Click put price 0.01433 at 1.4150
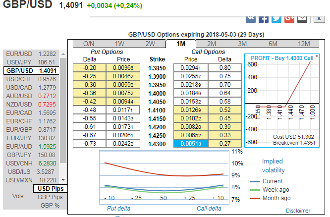330x217 pixels. tap(123, 118)
